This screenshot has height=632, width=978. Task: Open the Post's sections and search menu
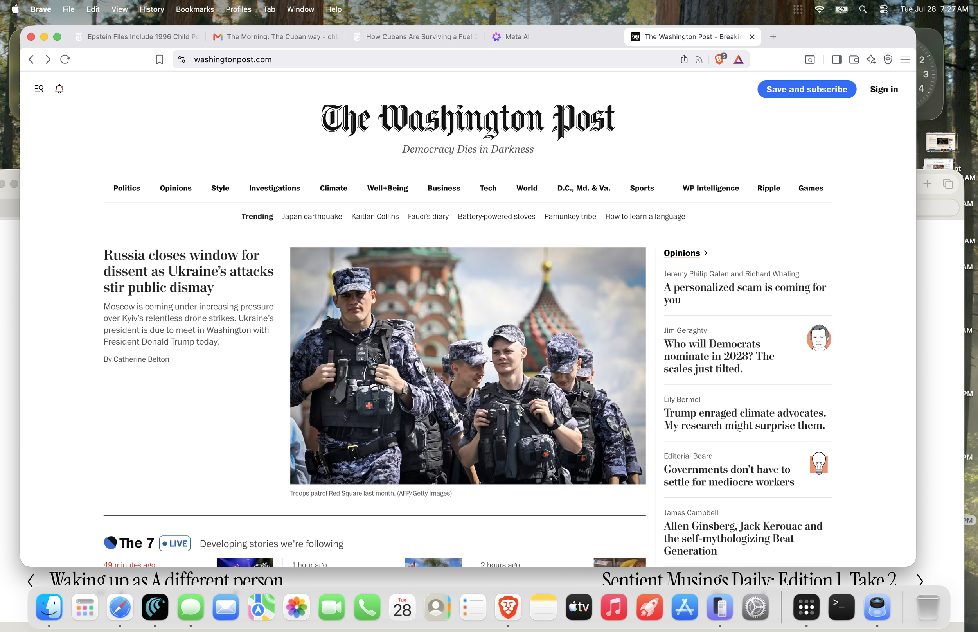pyautogui.click(x=39, y=89)
